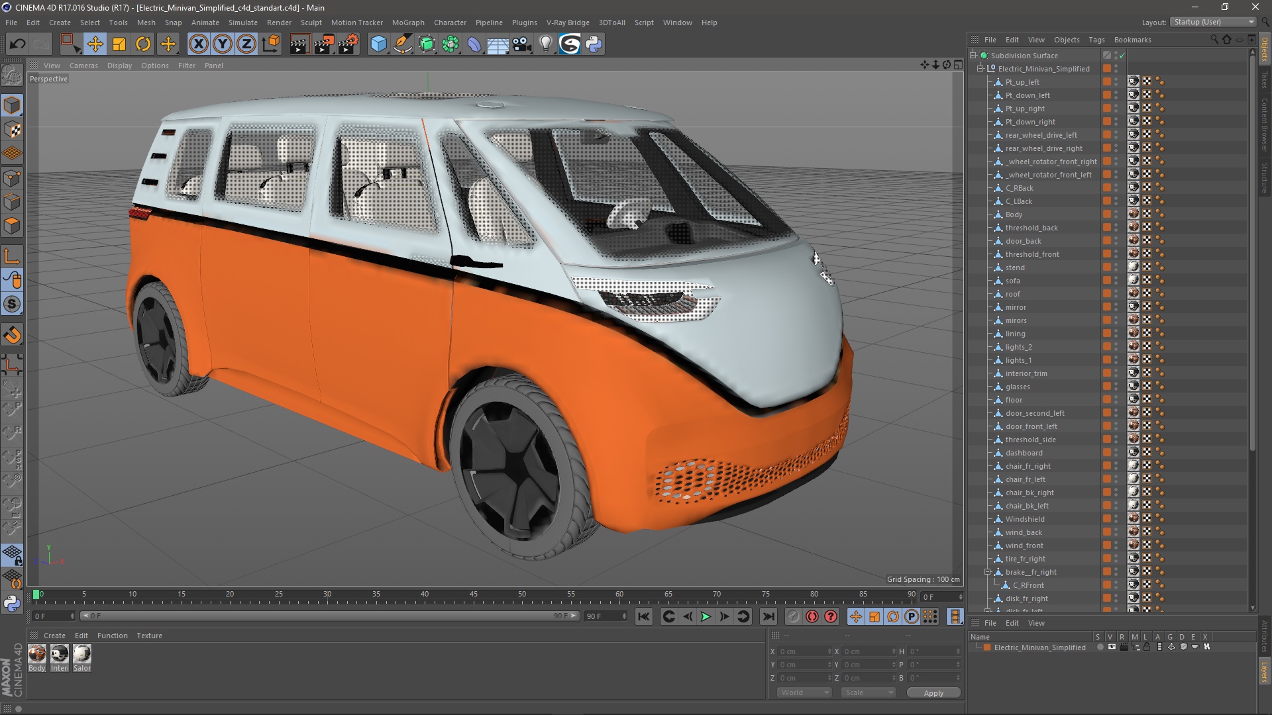Click orange layer swatch of Windshield row
The width and height of the screenshot is (1272, 715).
(1106, 519)
